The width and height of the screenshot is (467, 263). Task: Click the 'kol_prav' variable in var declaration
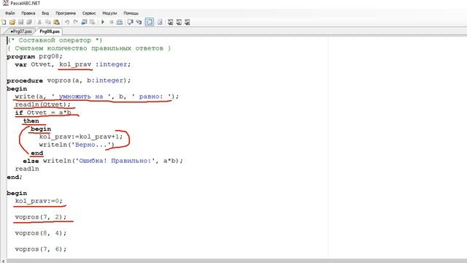[75, 64]
